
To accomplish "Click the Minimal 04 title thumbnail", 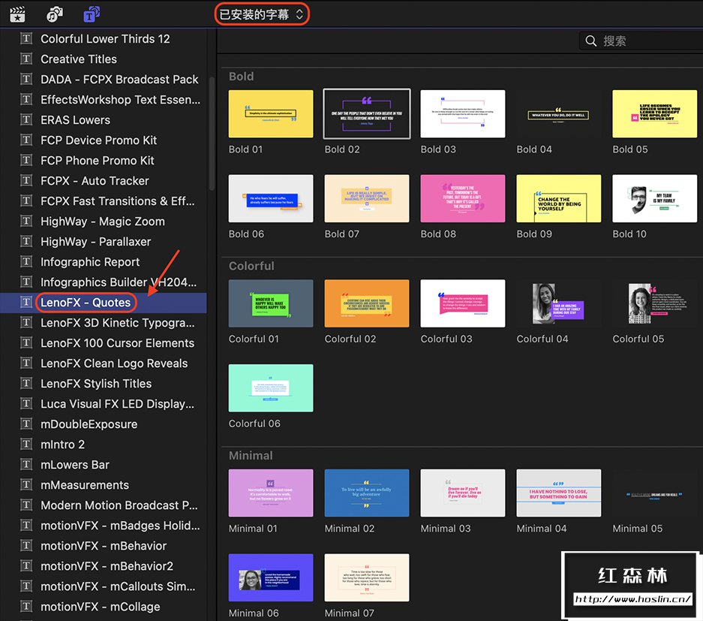I will pos(559,493).
